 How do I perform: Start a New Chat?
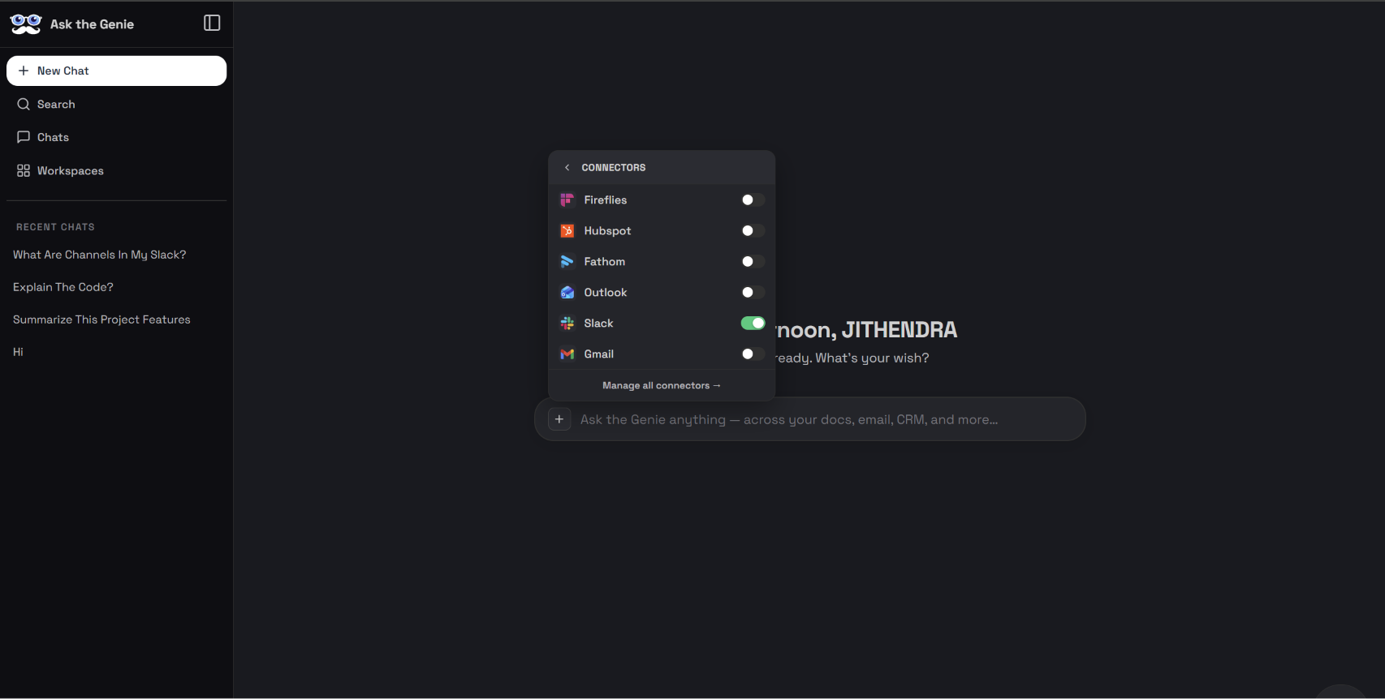tap(116, 71)
